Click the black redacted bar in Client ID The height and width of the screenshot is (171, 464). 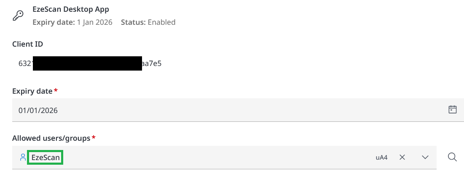87,63
